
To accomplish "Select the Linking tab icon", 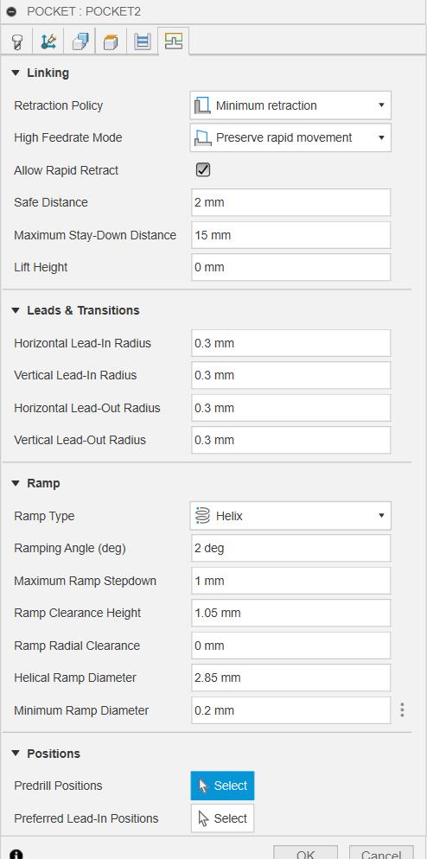I will point(173,41).
